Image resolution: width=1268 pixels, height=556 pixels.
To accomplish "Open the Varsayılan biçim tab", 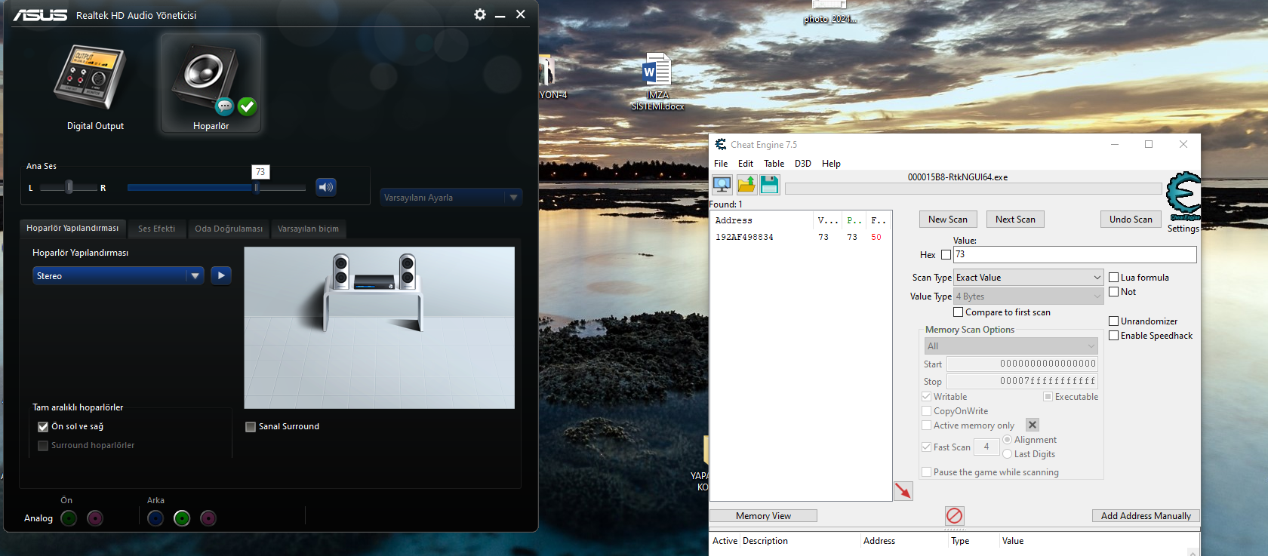I will pos(308,229).
